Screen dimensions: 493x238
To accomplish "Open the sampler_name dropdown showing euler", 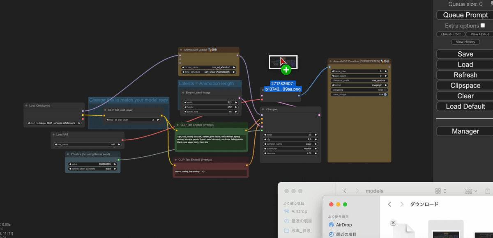I will [x=290, y=144].
